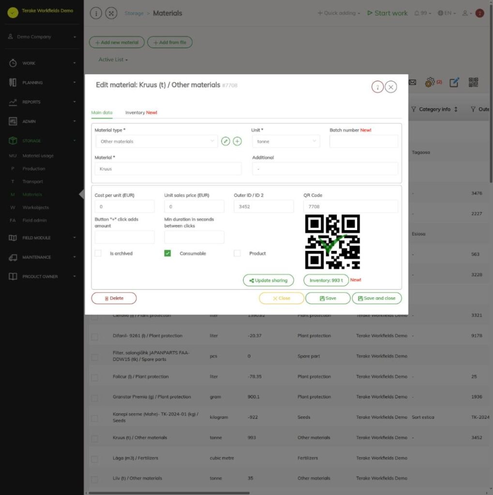The height and width of the screenshot is (495, 493).
Task: Open the Material type dropdown
Action: tap(157, 141)
